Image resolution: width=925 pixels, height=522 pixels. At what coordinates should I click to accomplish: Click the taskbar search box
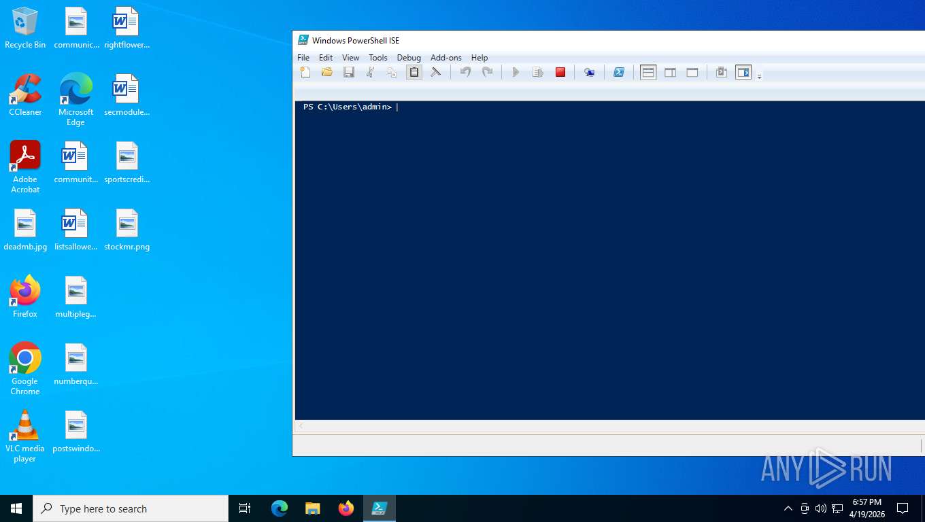[131, 508]
